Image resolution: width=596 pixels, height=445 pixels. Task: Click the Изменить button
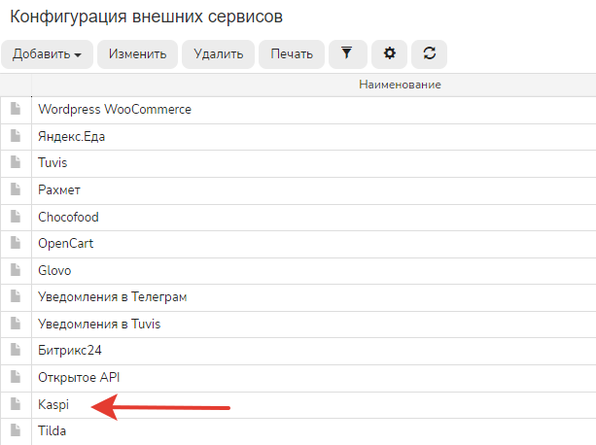138,54
